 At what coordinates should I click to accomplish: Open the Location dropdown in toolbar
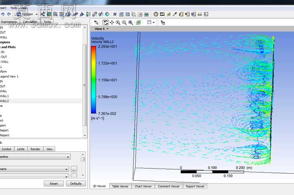[x=27, y=14]
